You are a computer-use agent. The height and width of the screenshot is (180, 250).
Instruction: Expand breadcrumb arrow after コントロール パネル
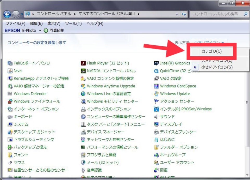(x=75, y=14)
